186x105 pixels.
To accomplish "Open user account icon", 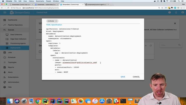I will pos(183,12).
